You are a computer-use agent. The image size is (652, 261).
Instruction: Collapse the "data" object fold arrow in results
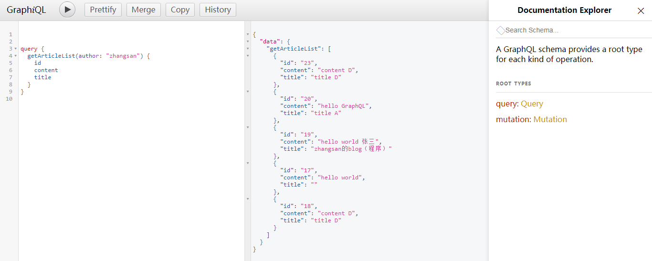click(247, 42)
